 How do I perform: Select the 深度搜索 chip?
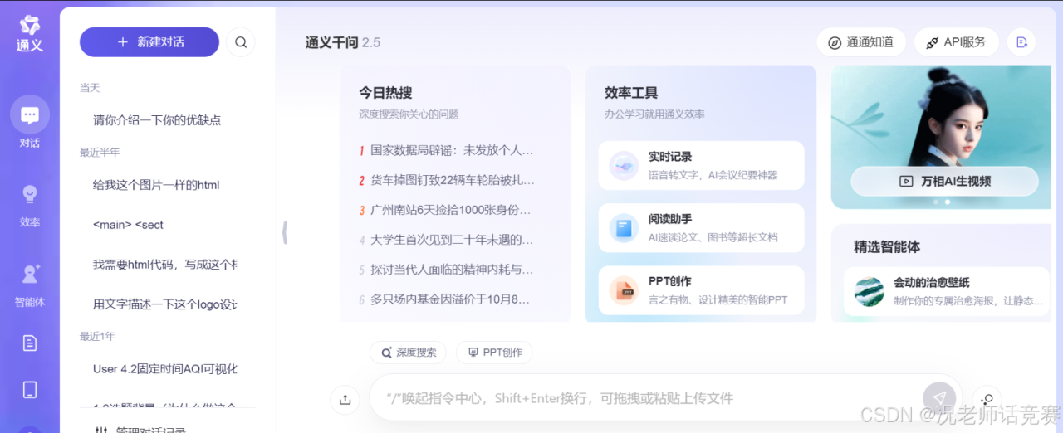point(409,353)
